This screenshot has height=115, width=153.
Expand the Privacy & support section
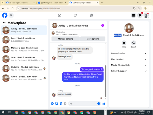(129, 71)
